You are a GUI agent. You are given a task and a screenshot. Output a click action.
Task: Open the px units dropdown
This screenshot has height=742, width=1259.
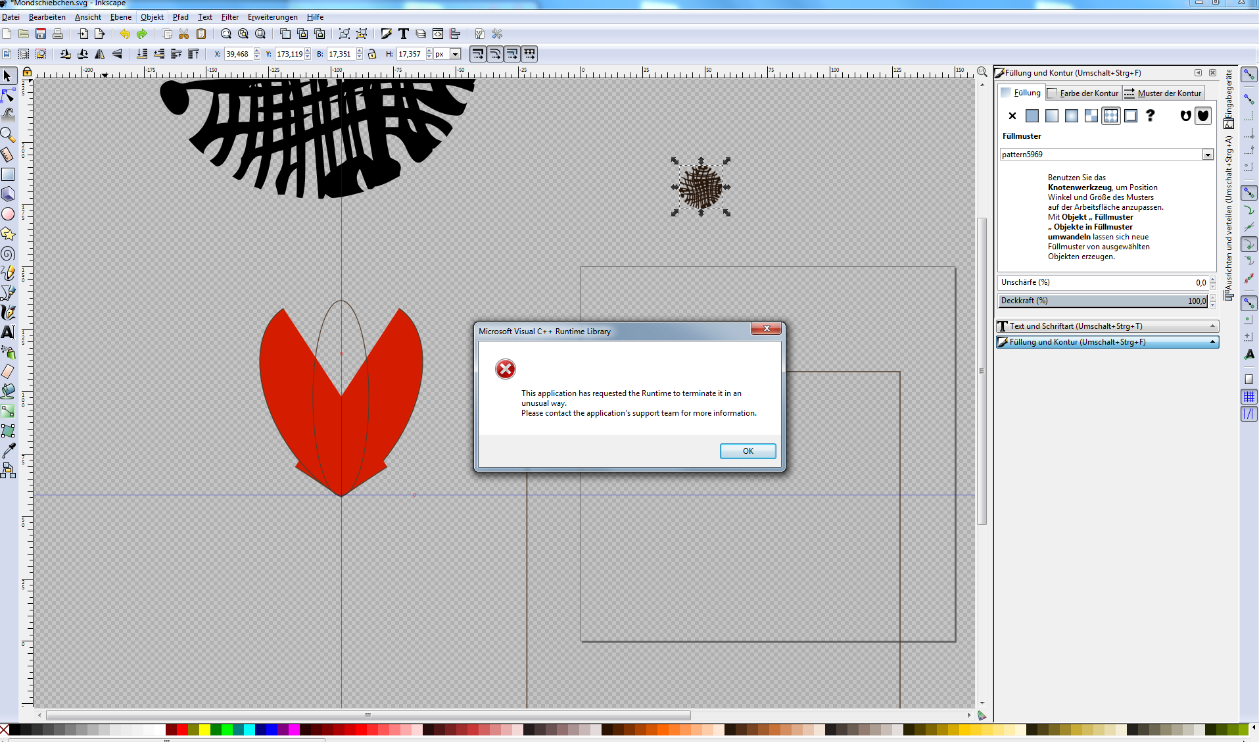coord(455,54)
